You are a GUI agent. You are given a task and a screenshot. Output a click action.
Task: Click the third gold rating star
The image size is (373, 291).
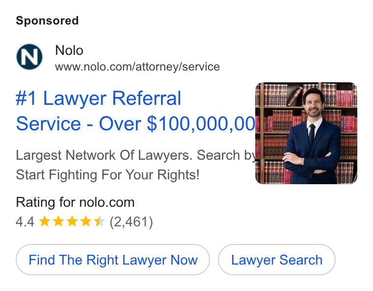72,221
